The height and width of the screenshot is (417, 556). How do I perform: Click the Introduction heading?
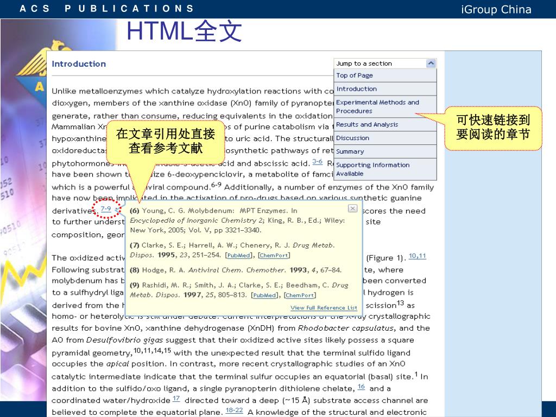(79, 64)
